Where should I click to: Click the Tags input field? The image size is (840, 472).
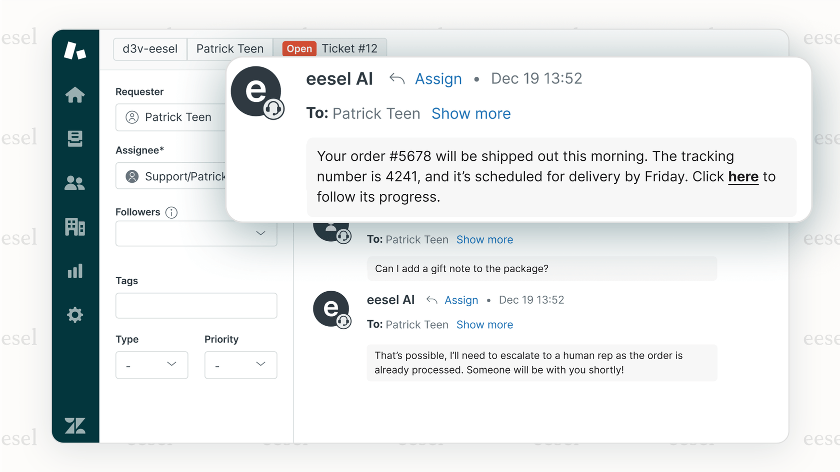point(196,306)
